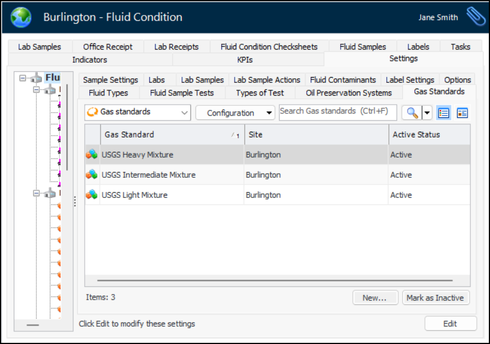The image size is (490, 344).
Task: Click the globe application icon
Action: click(21, 17)
